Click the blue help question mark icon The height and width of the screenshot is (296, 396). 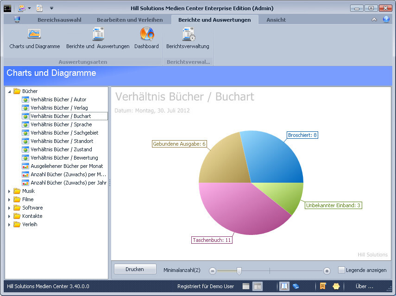[x=386, y=19]
